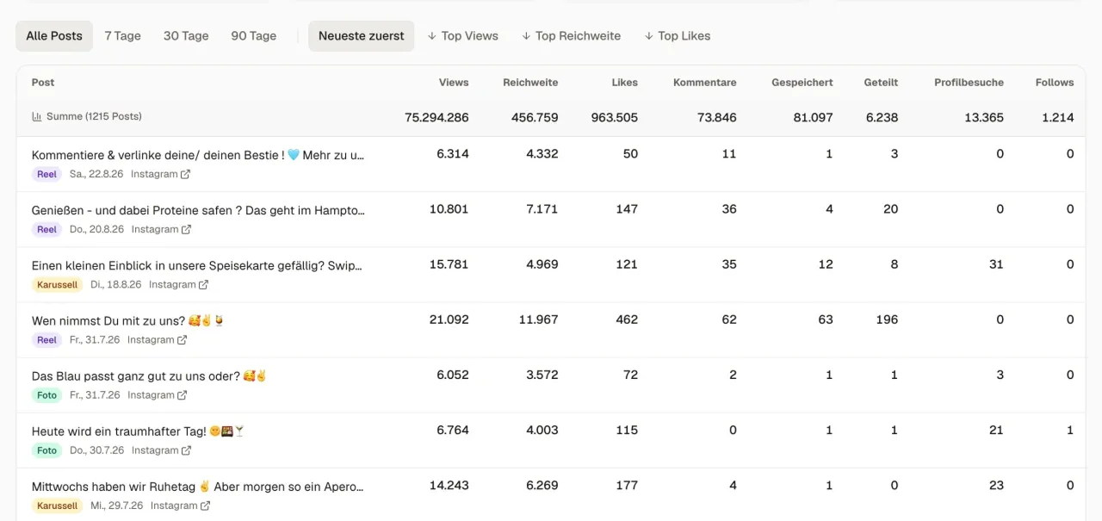Open external link icon for Ruhetag carousel post

coord(205,505)
